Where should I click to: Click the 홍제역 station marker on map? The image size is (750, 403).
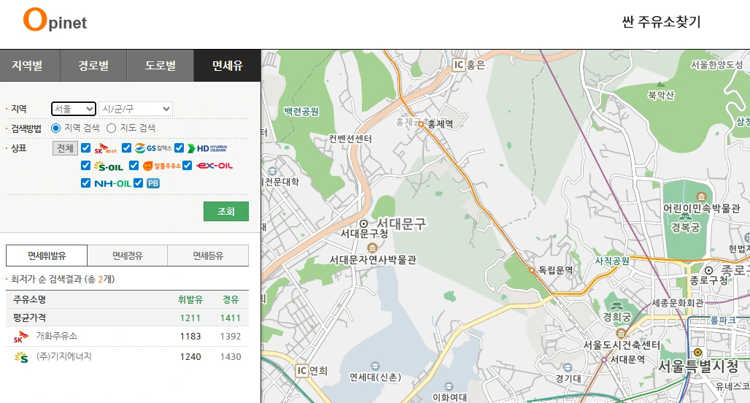click(421, 124)
